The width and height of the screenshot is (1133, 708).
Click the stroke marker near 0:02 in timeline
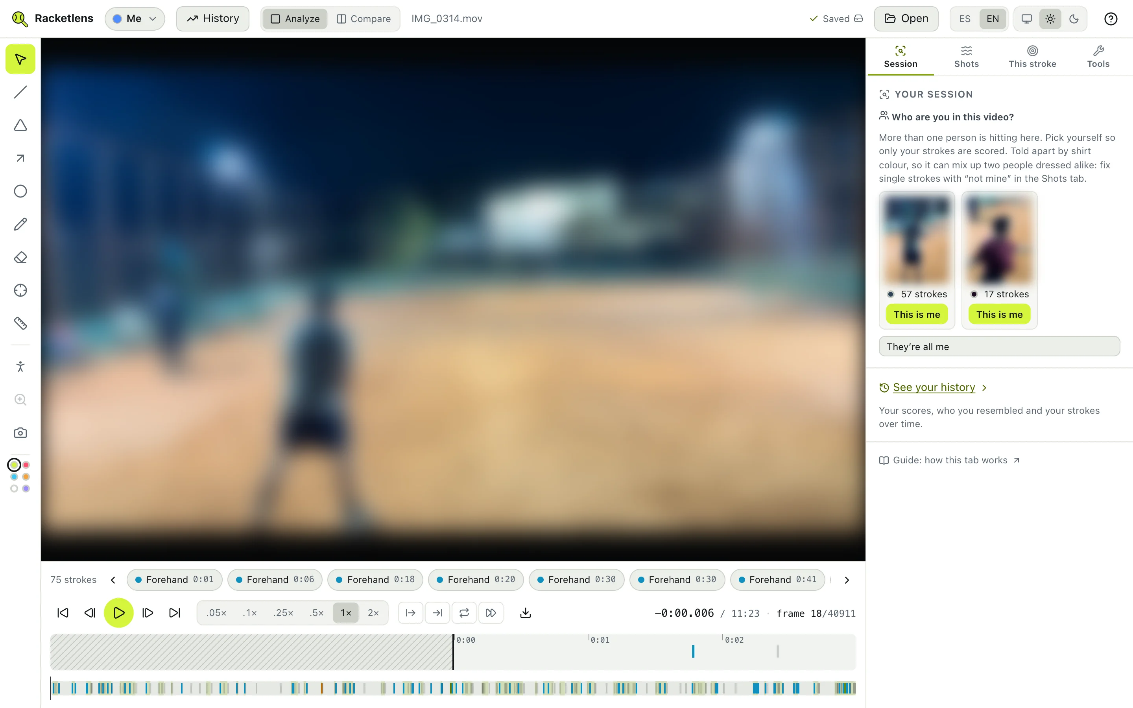pos(693,651)
